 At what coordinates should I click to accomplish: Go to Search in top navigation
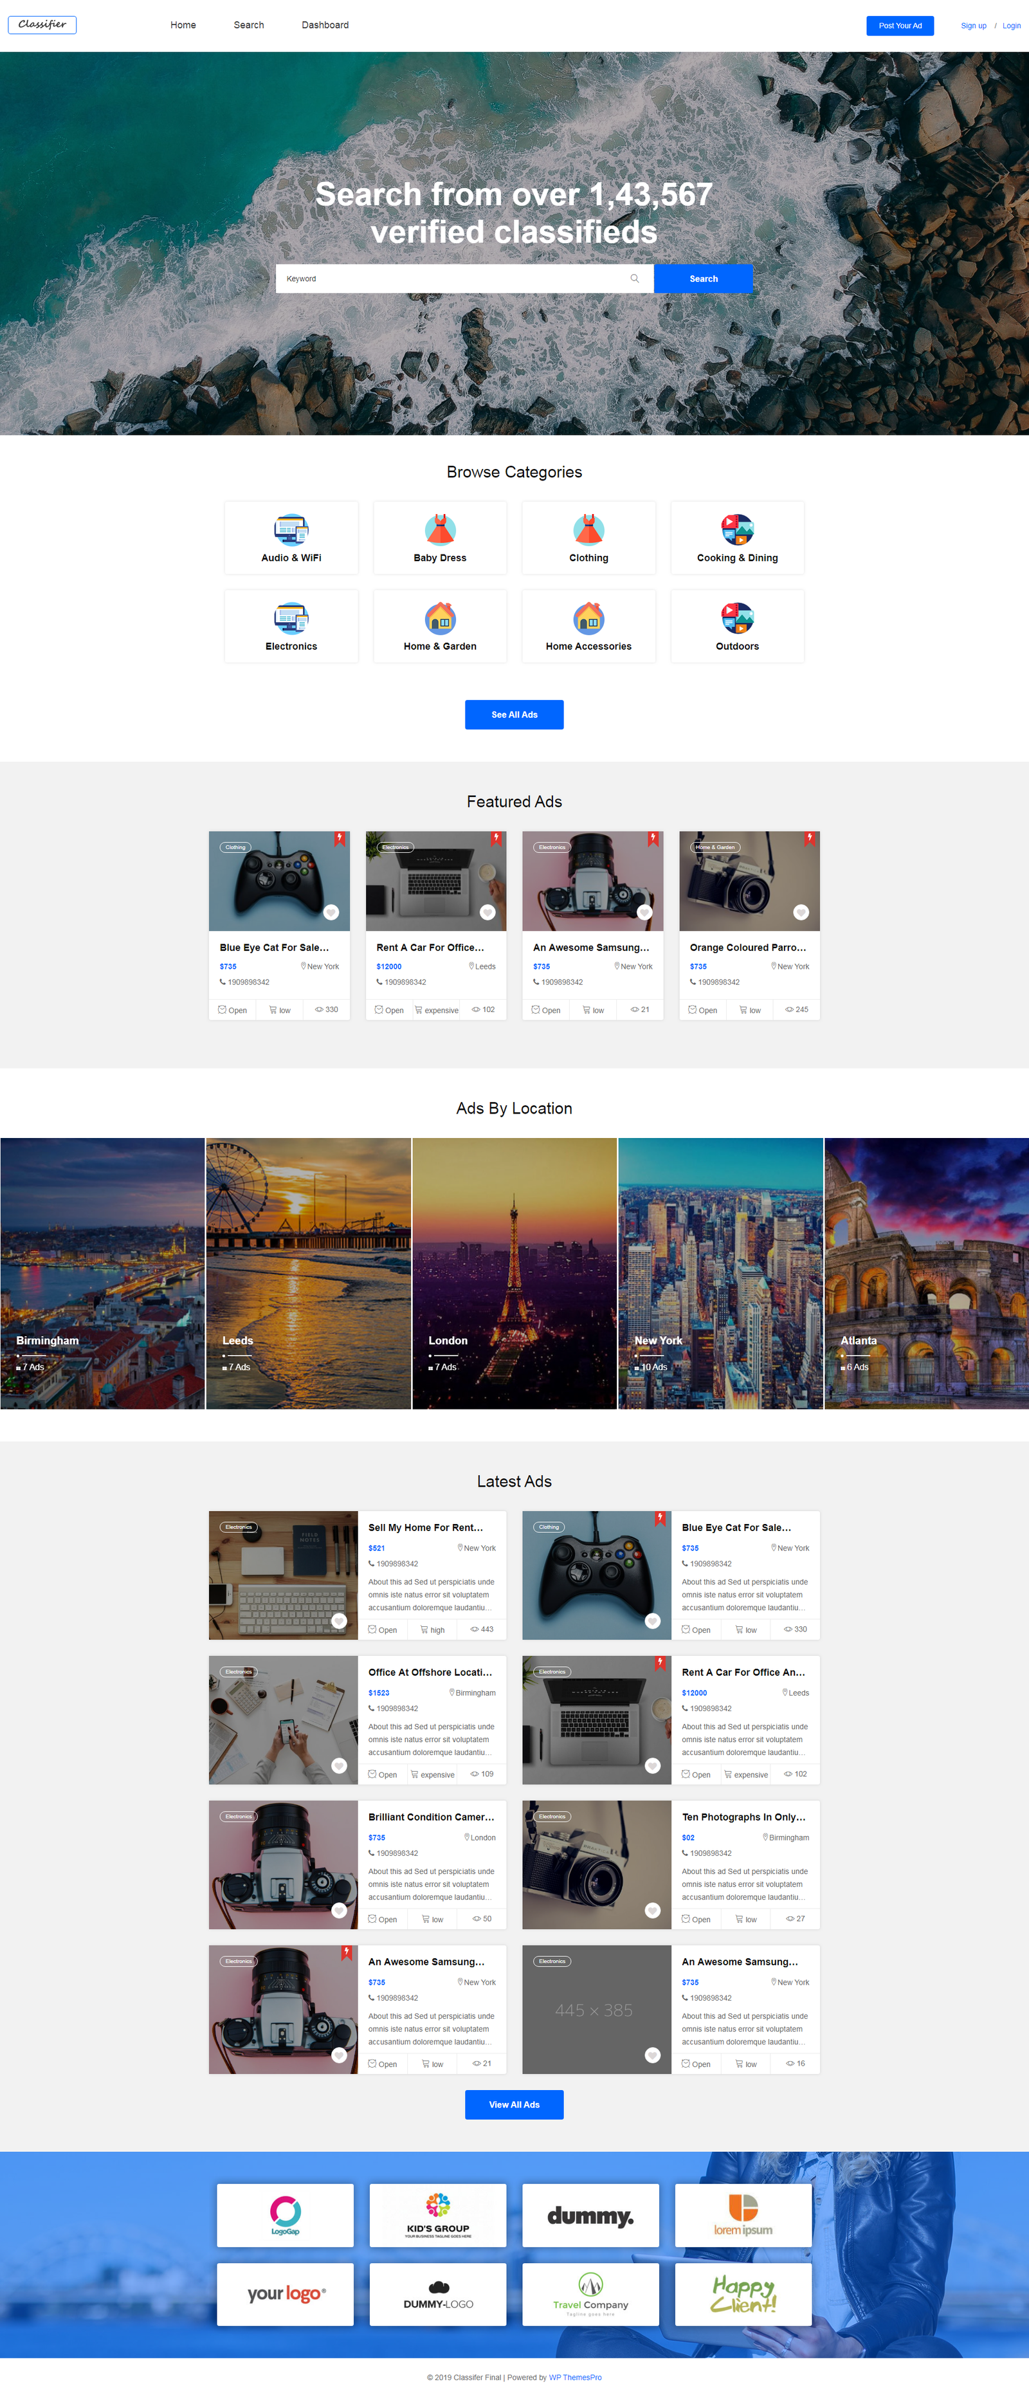[x=248, y=25]
